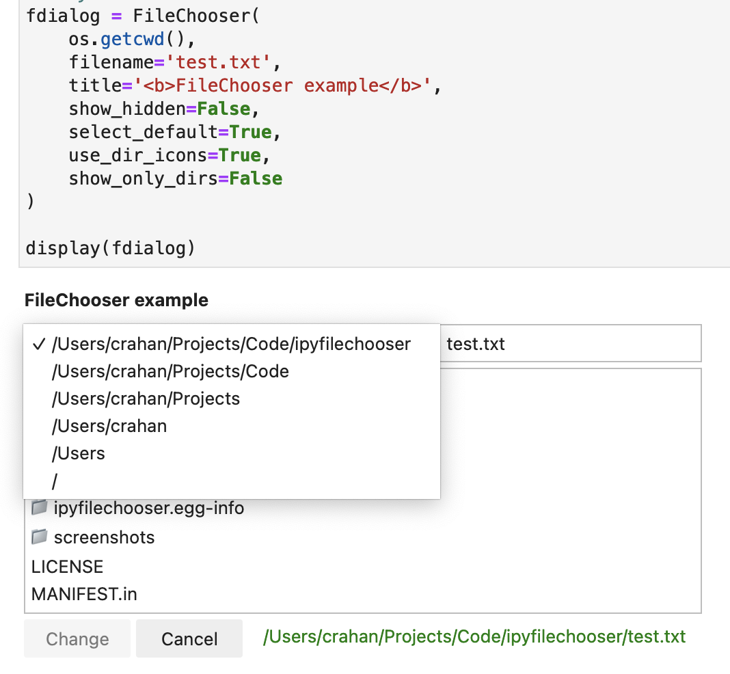Click the folder icon before ipyfilechooser.egg-info
The height and width of the screenshot is (674, 730).
[x=39, y=507]
